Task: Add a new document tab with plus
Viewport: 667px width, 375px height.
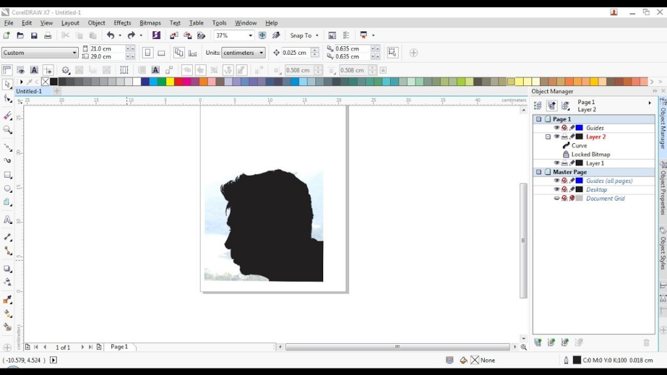Action: (x=57, y=91)
